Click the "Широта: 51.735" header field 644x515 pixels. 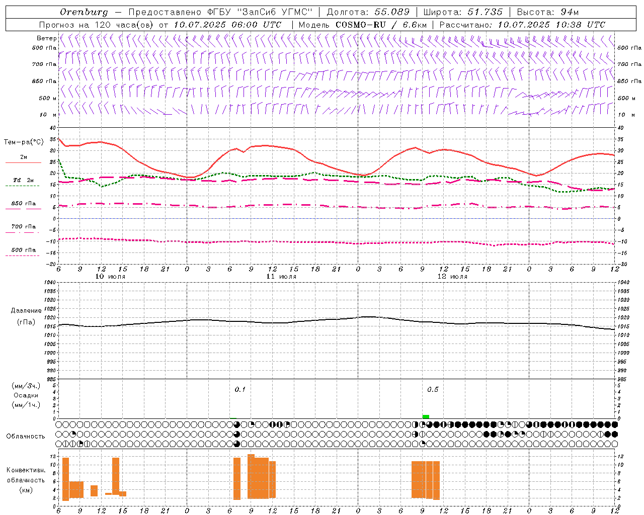click(463, 12)
